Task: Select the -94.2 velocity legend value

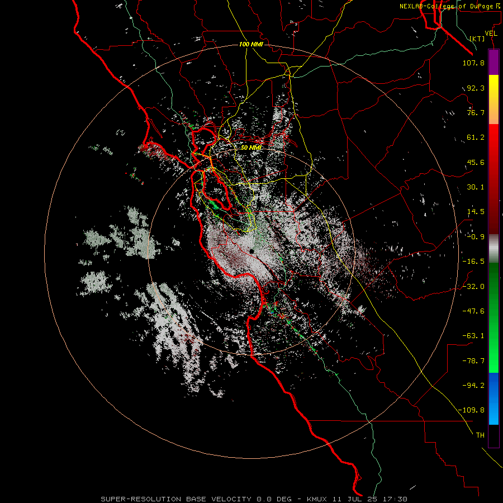Action: coord(473,386)
